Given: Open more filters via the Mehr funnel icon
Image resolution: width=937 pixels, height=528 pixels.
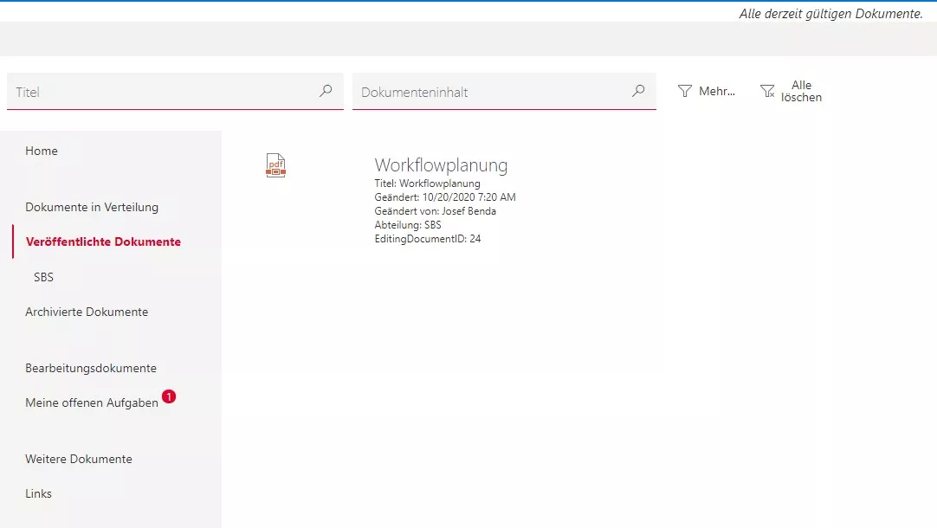Looking at the screenshot, I should pos(684,90).
